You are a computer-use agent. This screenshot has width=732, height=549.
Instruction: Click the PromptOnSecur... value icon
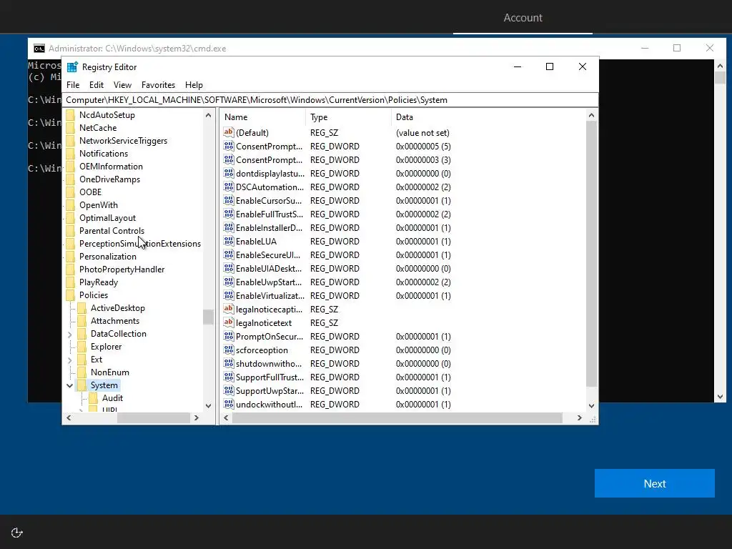tap(228, 336)
